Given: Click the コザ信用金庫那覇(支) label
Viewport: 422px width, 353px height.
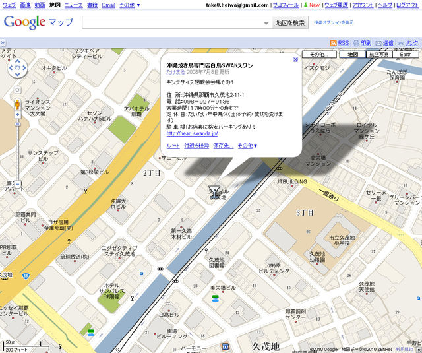Looking at the screenshot, I should (x=60, y=225).
